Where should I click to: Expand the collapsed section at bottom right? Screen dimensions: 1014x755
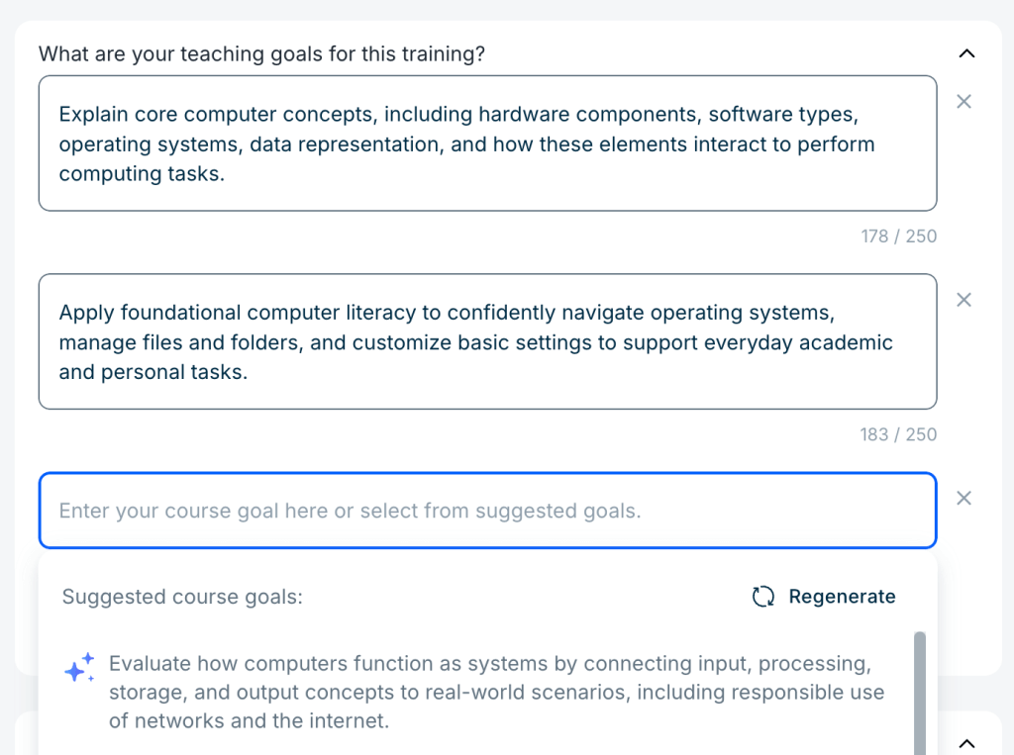tap(967, 741)
